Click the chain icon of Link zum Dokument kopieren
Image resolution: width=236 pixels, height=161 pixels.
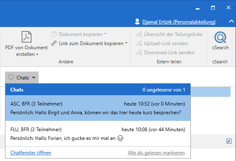click(54, 43)
